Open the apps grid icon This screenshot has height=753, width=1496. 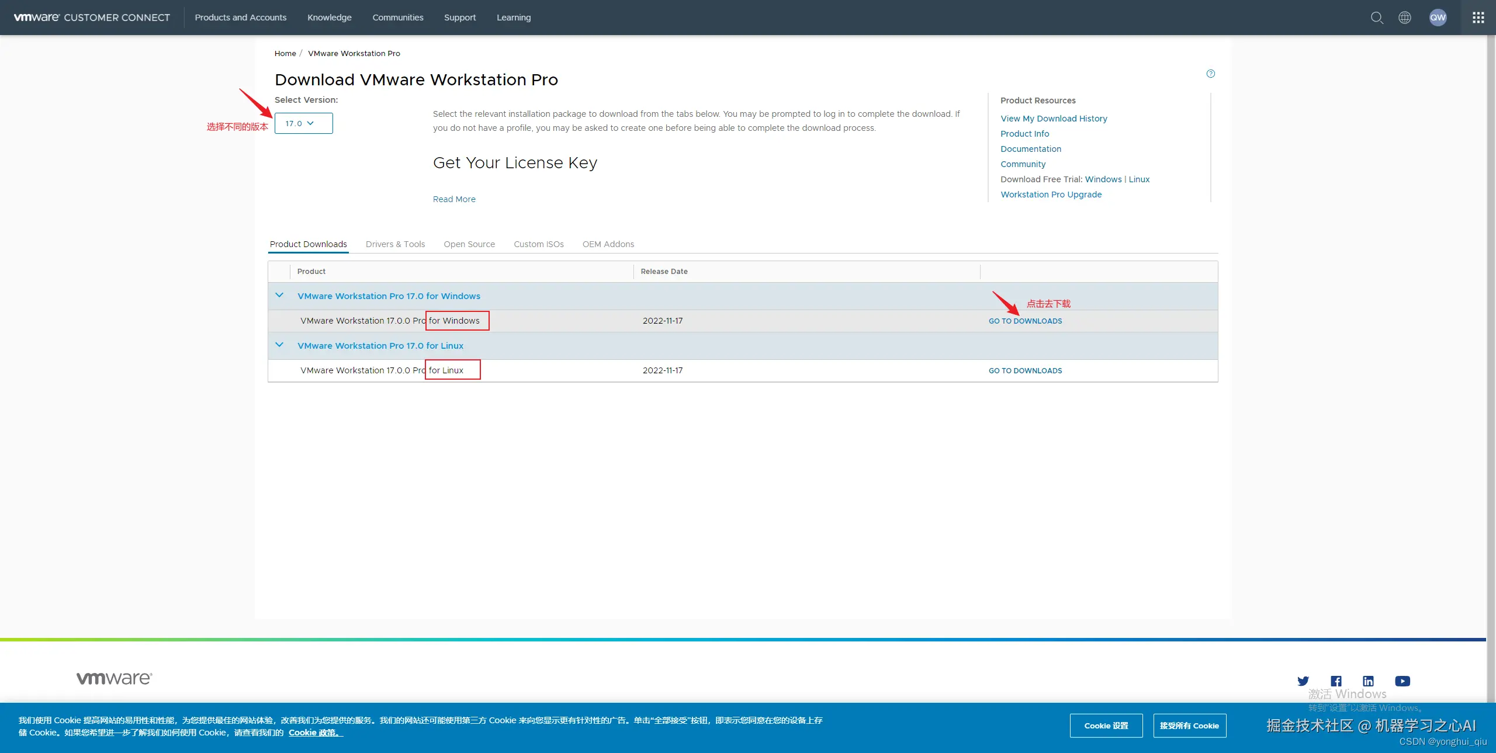pyautogui.click(x=1478, y=18)
